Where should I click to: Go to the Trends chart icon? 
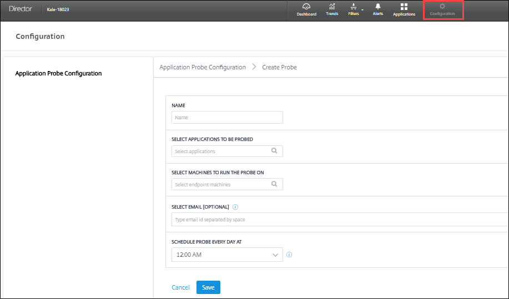(x=332, y=7)
